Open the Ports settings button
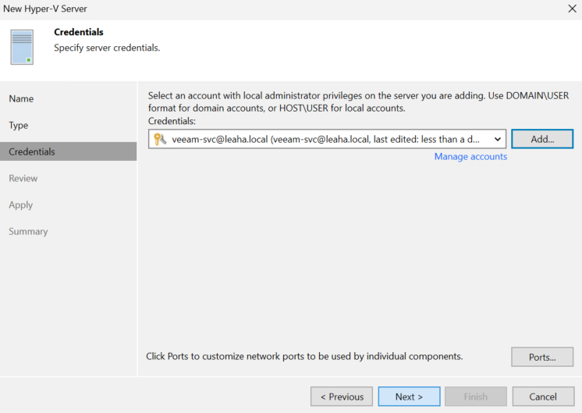The width and height of the screenshot is (582, 413). 542,357
